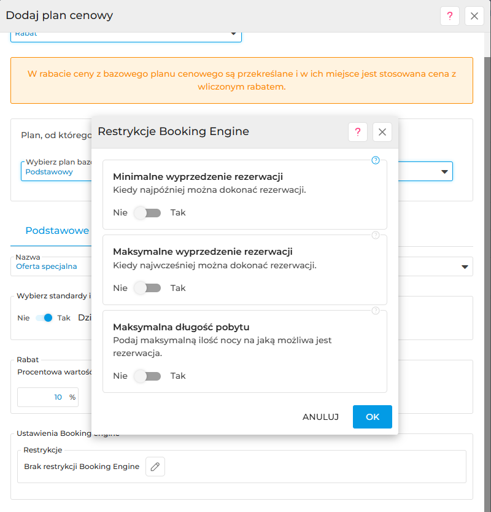Click the 'Restrykcje Booking Engine' dialog title
This screenshot has height=512, width=491.
[x=173, y=131]
